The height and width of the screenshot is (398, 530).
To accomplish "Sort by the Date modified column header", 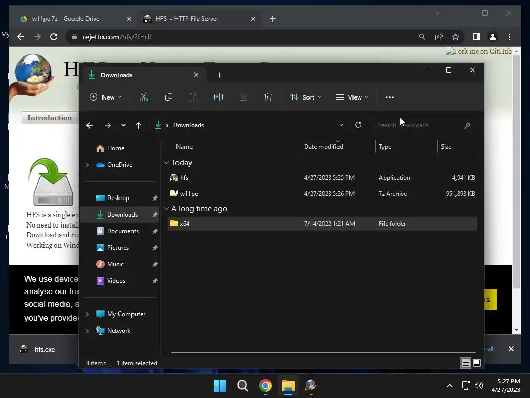I will click(x=337, y=147).
